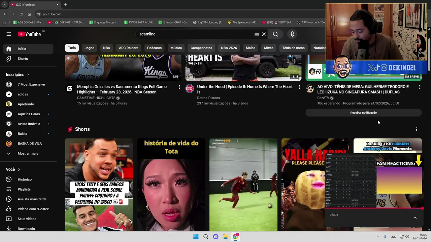Open GAMETIME HIGHLIGHTS channel link
The height and width of the screenshot is (242, 431).
coord(96,98)
